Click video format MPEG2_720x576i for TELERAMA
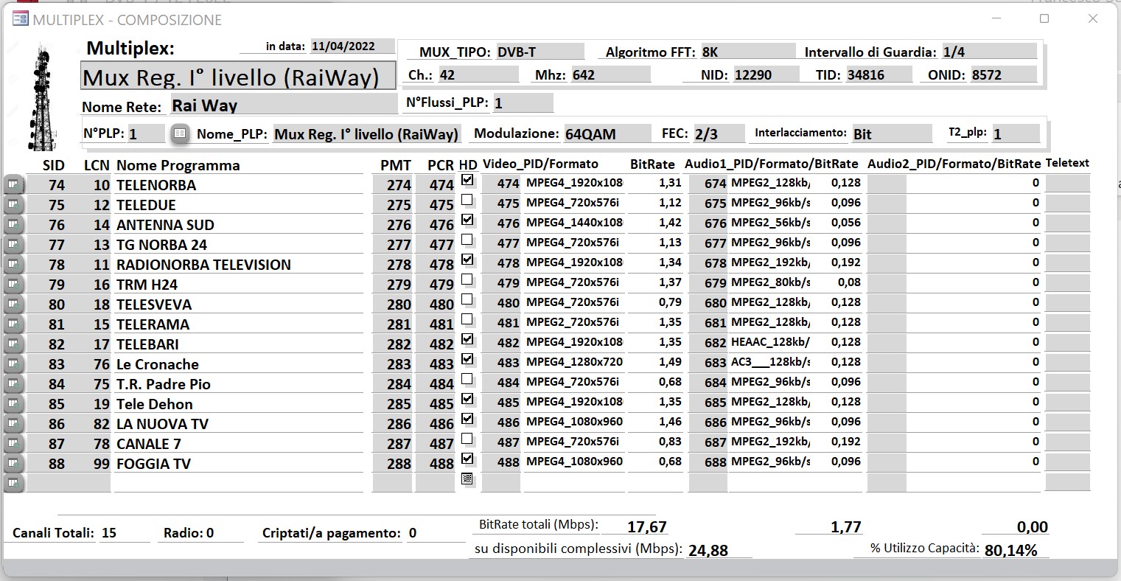This screenshot has height=581, width=1121. click(573, 322)
